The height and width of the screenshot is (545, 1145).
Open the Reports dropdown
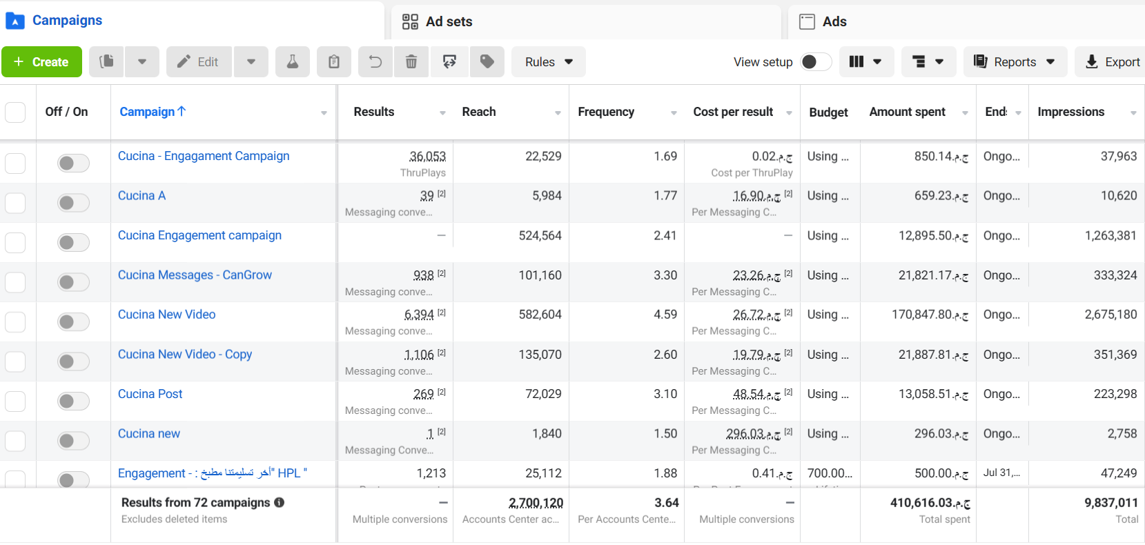click(x=1015, y=62)
